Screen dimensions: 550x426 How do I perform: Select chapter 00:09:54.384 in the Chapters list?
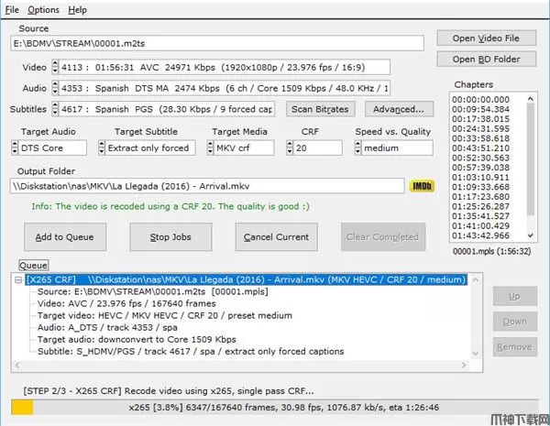(x=481, y=108)
